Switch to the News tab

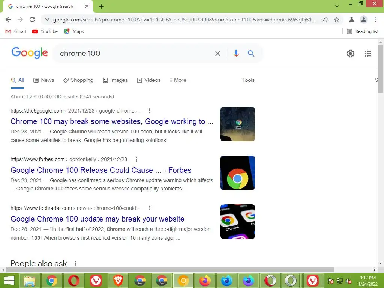(x=43, y=80)
